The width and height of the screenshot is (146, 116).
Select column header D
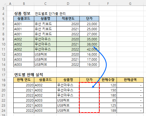(68, 4)
